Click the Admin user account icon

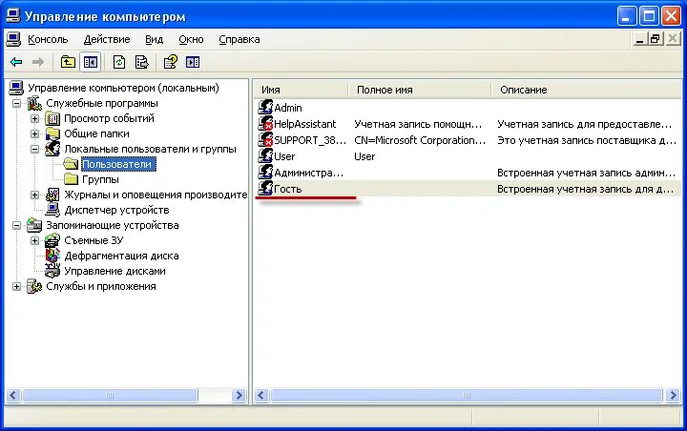point(265,108)
